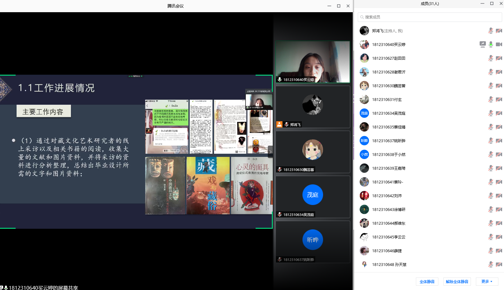Unmute microphone of 1812310631付玄
This screenshot has height=290, width=504.
tap(491, 99)
